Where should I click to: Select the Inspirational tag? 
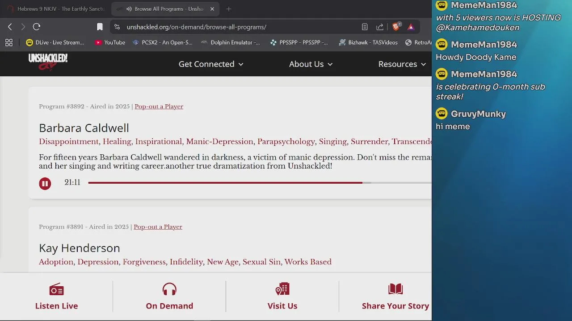[159, 142]
